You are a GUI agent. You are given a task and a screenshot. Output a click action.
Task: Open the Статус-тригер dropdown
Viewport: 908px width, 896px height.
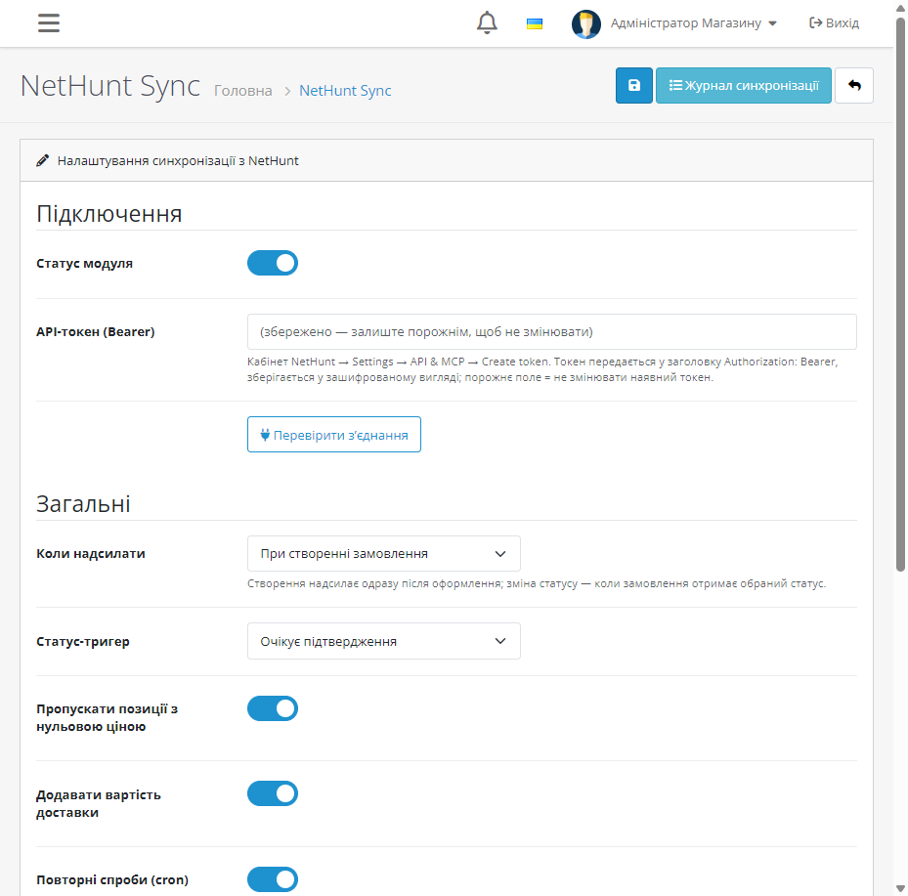click(x=384, y=641)
